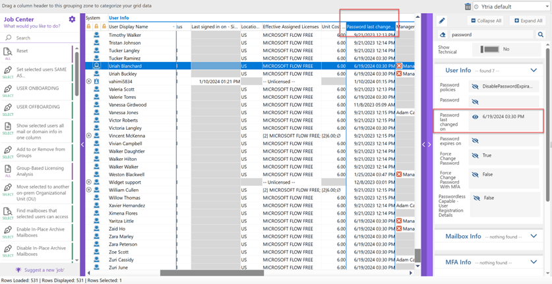Click the panel splitter arrows toggle
The image size is (552, 284).
pos(426,144)
